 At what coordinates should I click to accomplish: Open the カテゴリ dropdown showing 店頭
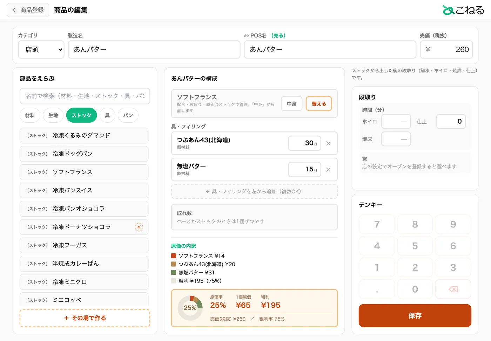coord(41,49)
